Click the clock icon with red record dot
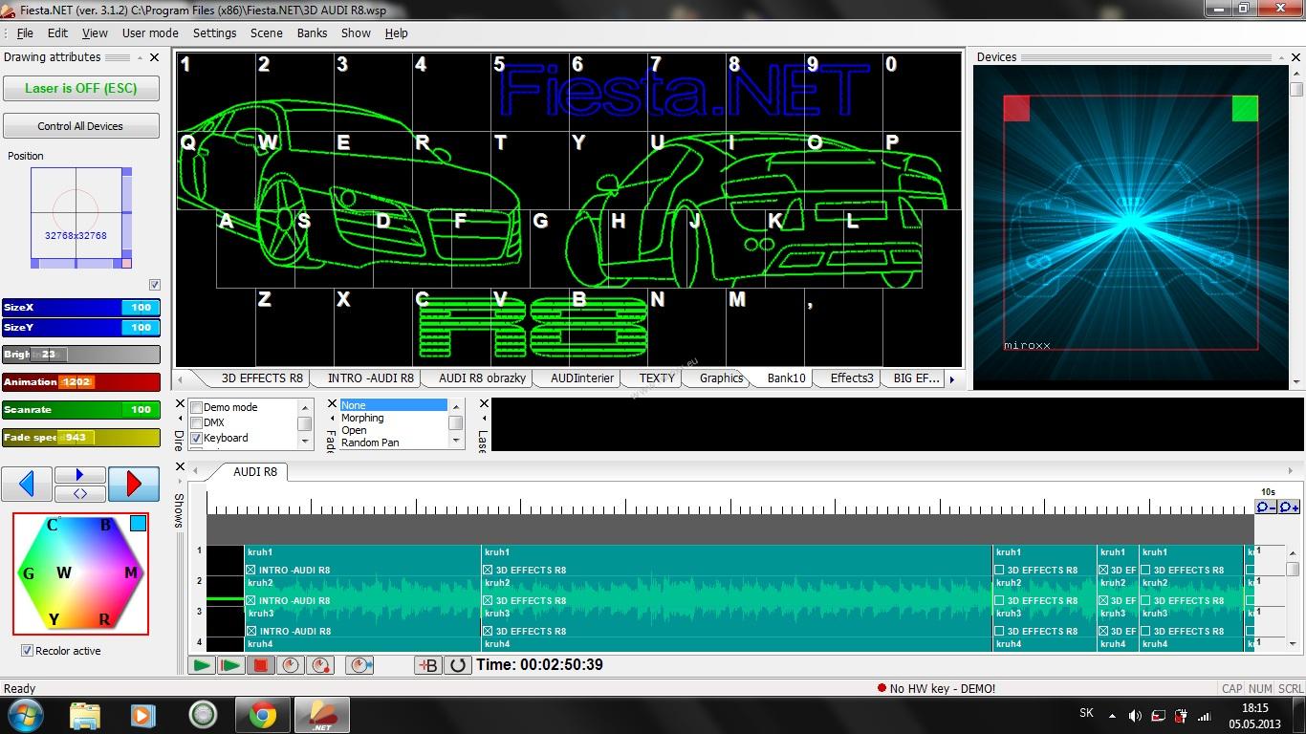 click(x=320, y=665)
